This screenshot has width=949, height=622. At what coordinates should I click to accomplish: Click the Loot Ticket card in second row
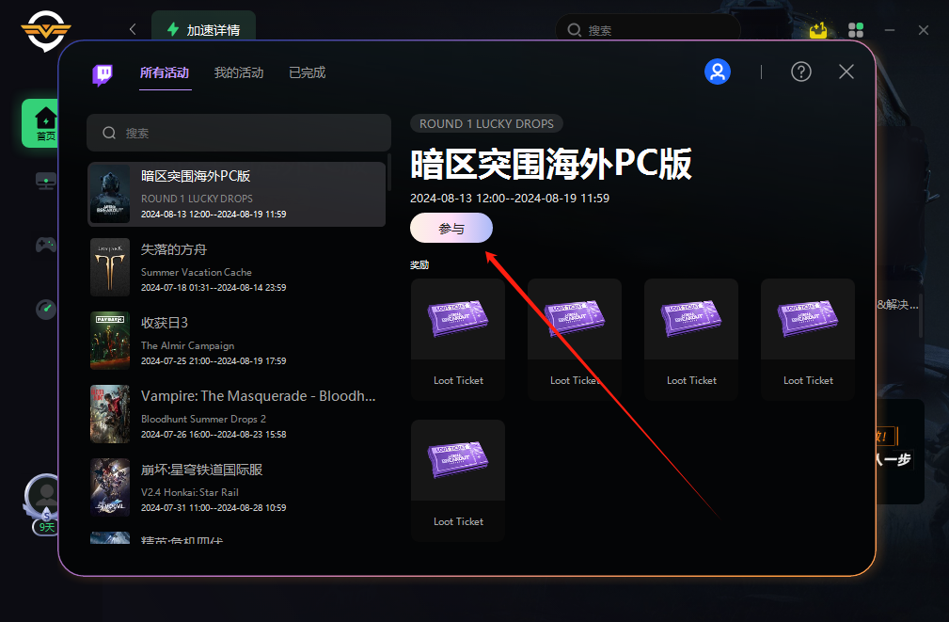pos(458,480)
